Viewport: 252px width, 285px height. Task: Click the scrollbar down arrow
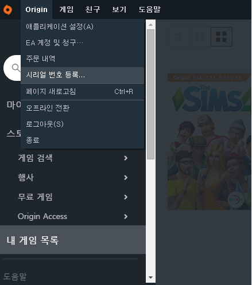(150, 278)
